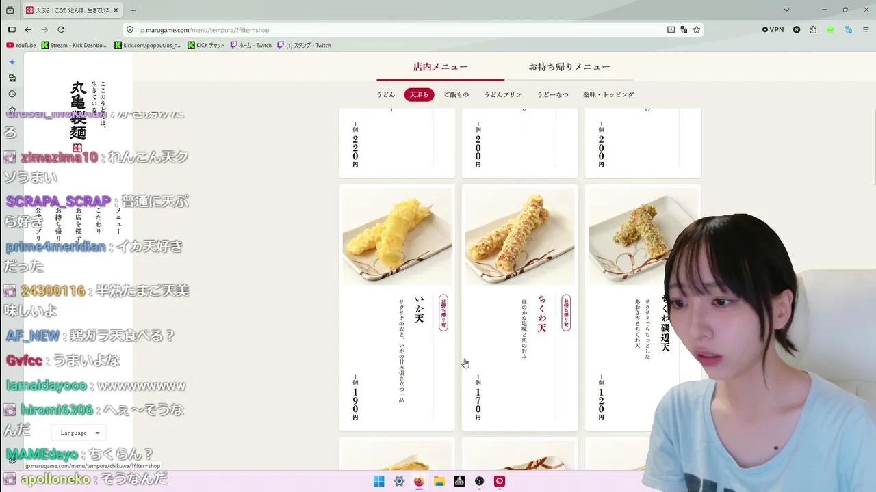Open the Stream - Kick Dashboard bookmark
Screen dimensions: 876x492
point(74,45)
